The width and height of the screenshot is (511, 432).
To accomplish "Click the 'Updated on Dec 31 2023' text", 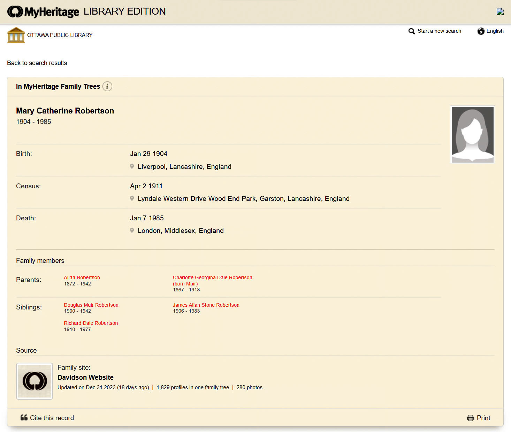I will [103, 387].
